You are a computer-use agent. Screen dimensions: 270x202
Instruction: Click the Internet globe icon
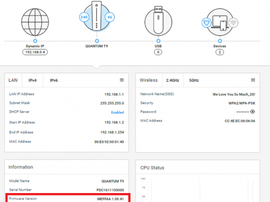[35, 22]
